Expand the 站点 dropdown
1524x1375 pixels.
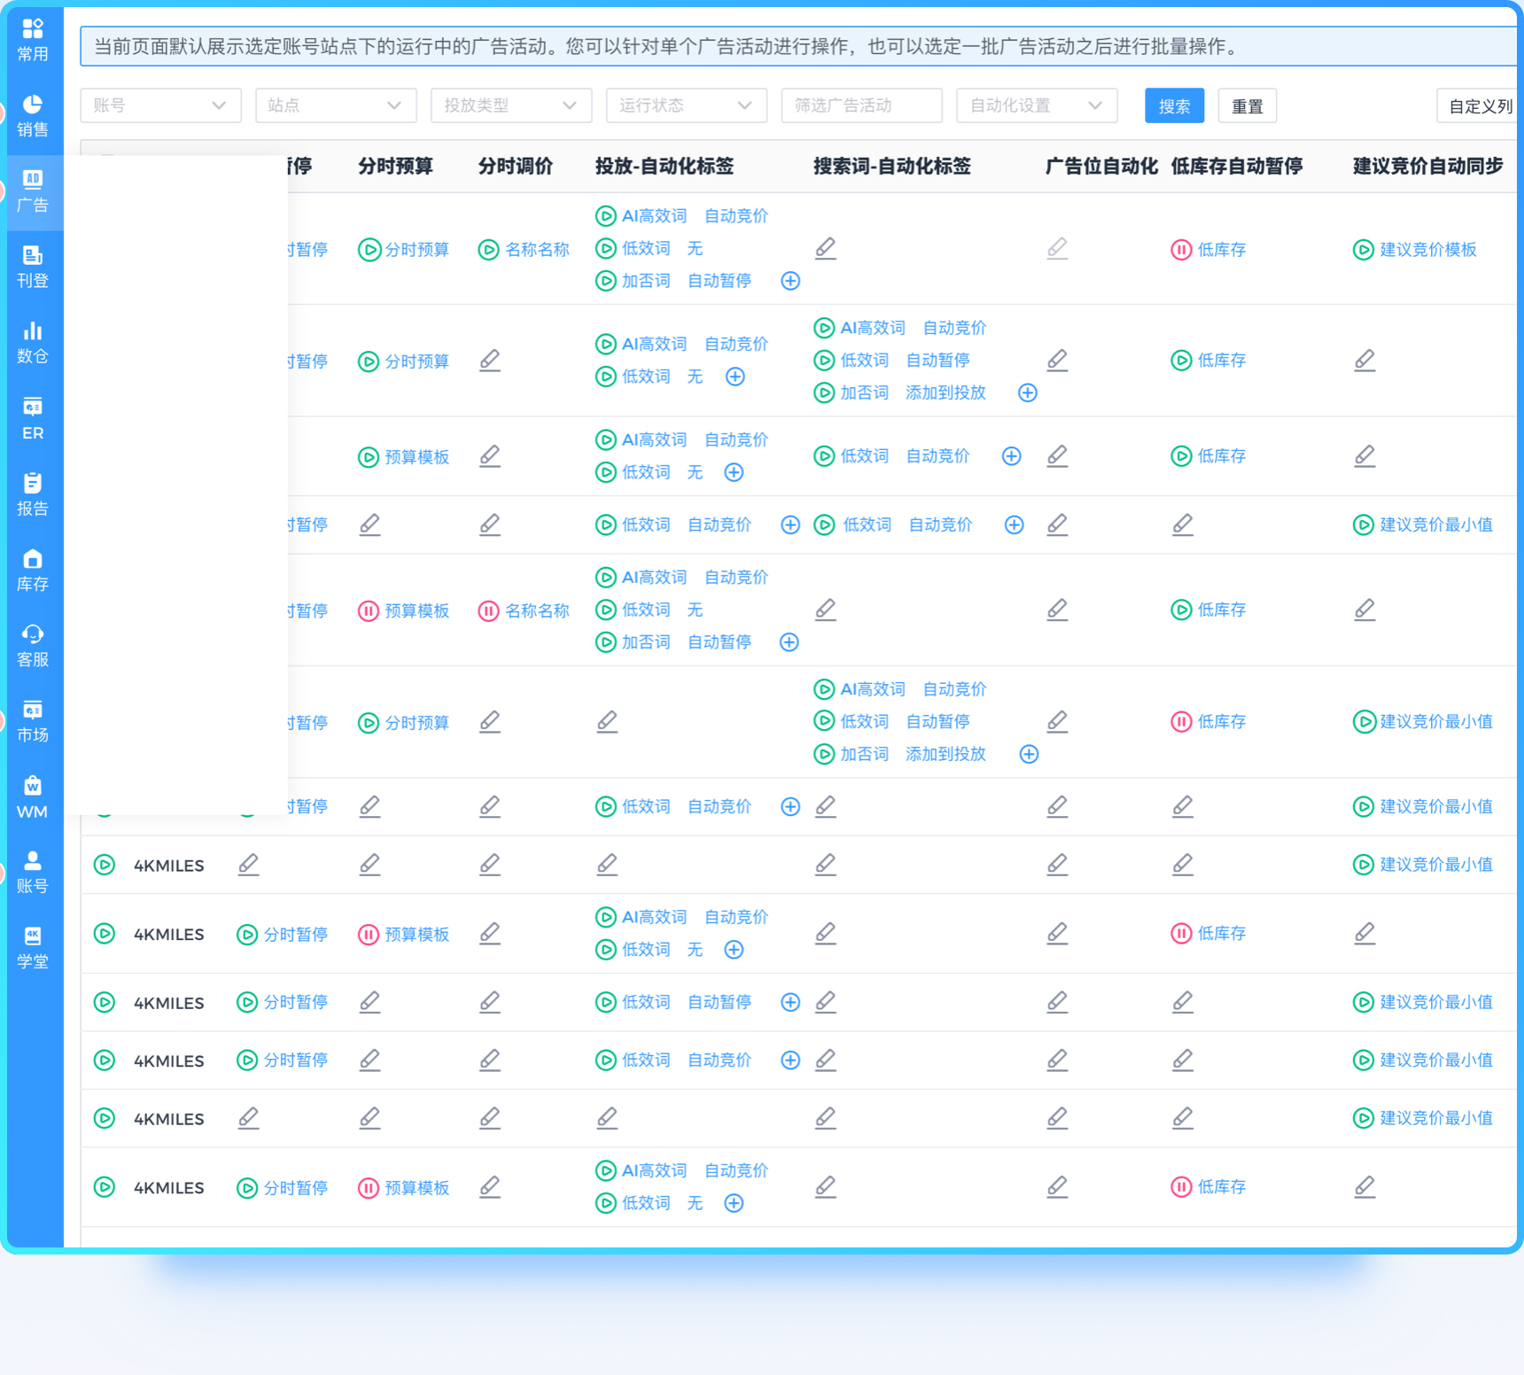336,105
